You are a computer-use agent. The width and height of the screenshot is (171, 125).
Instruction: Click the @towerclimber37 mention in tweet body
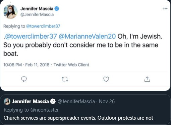[x=31, y=36]
